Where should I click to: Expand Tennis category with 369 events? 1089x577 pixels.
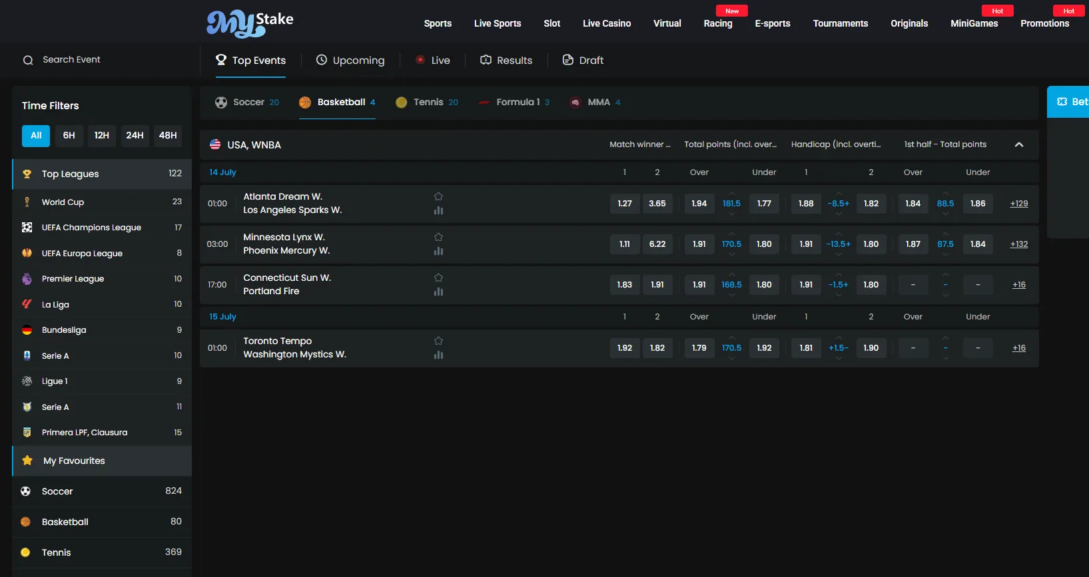pos(102,552)
